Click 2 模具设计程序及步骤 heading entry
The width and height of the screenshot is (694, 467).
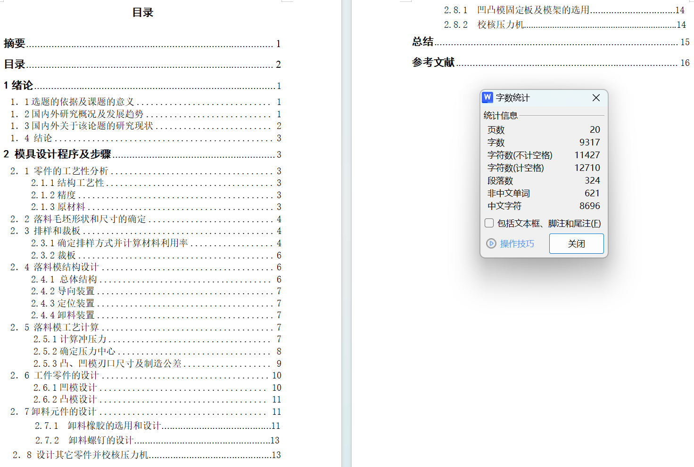[x=142, y=154]
